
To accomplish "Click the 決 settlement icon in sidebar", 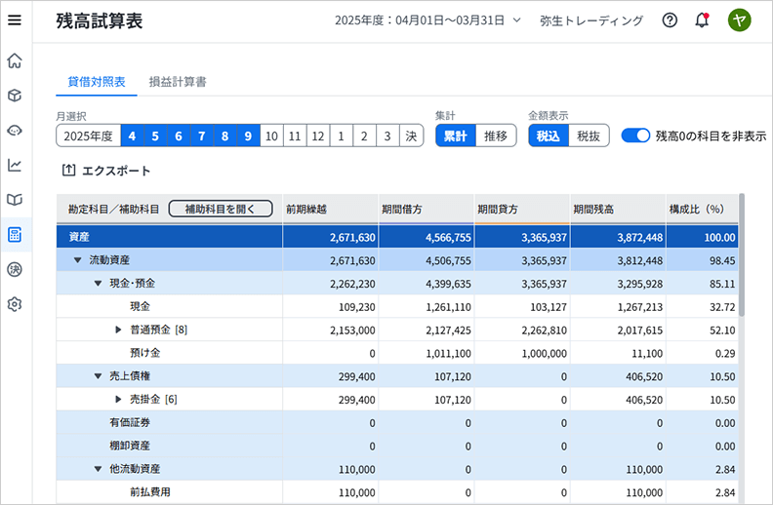I will pyautogui.click(x=15, y=269).
